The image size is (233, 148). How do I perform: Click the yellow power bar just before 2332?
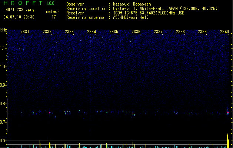coord(49,142)
